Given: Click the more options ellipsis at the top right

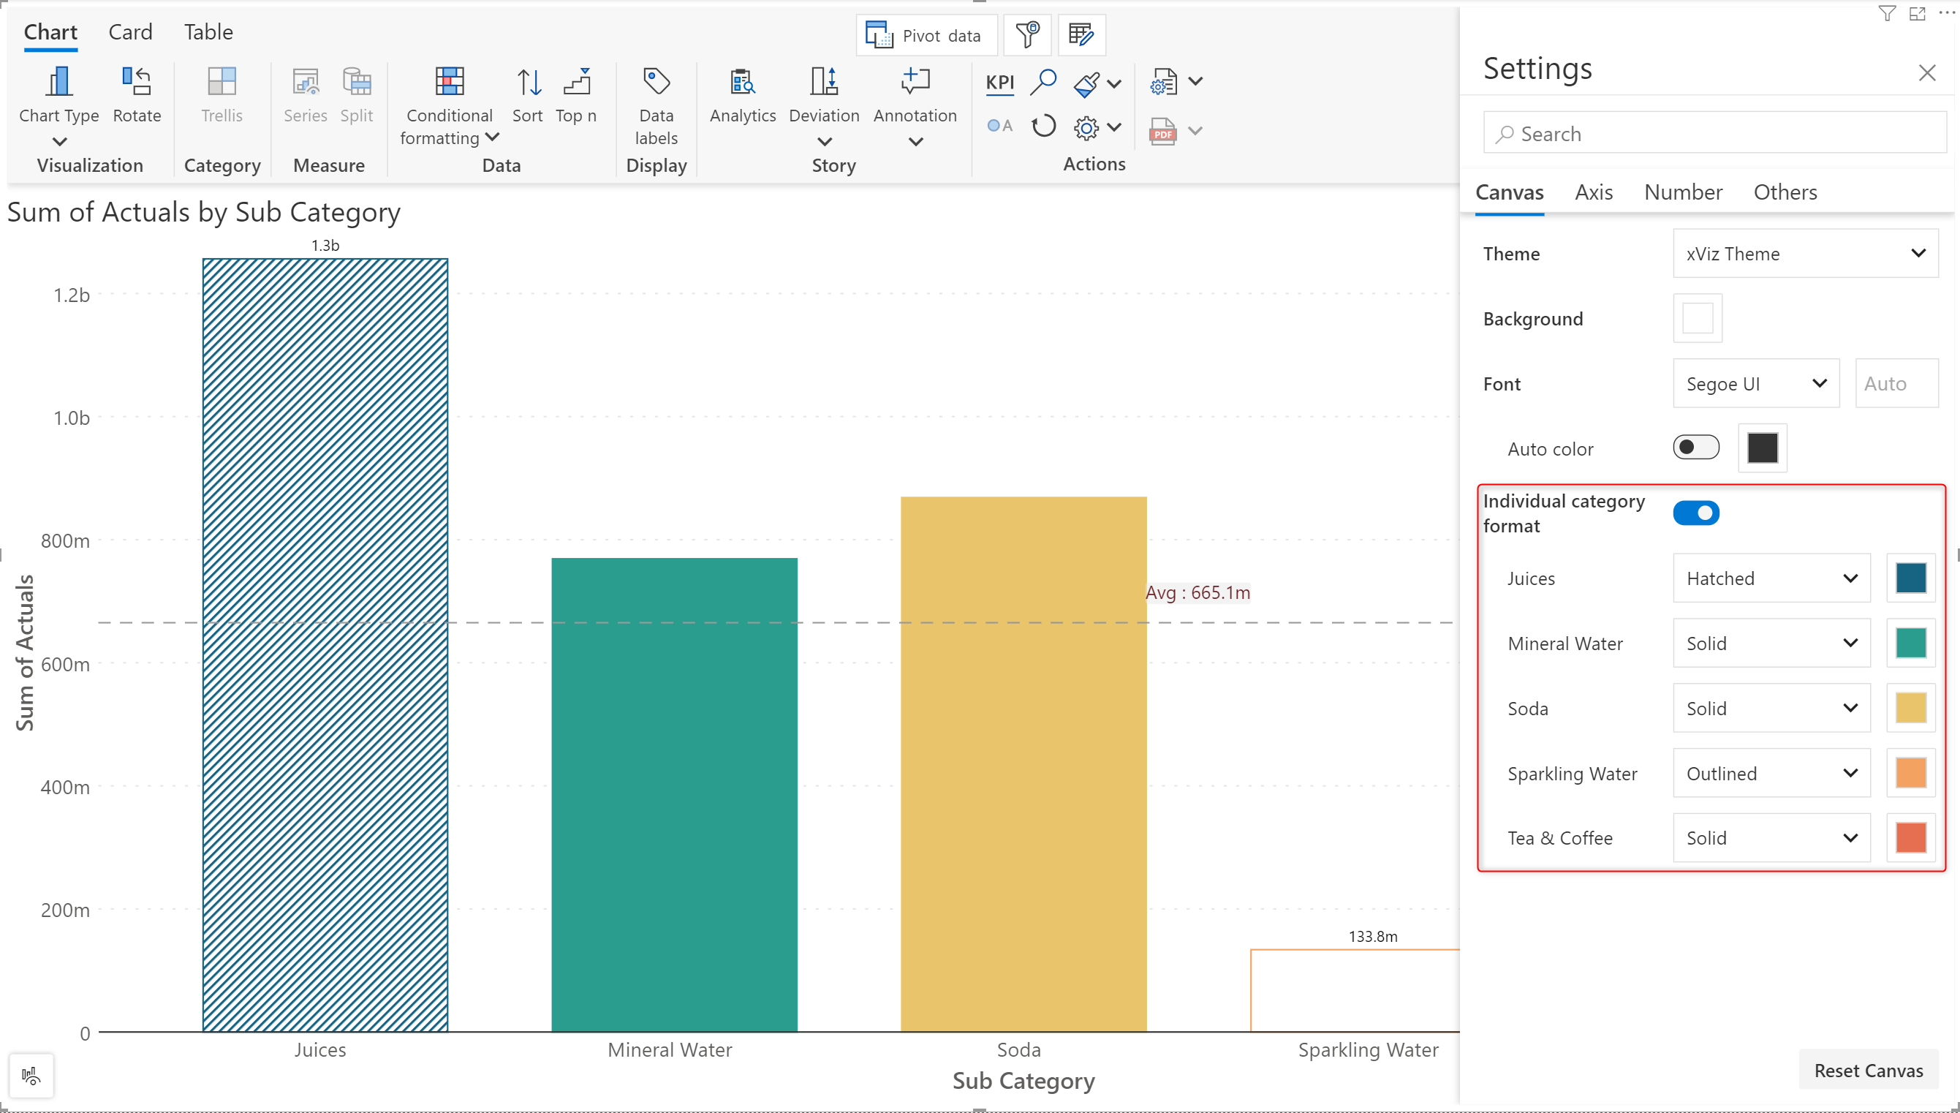Looking at the screenshot, I should 1947,12.
